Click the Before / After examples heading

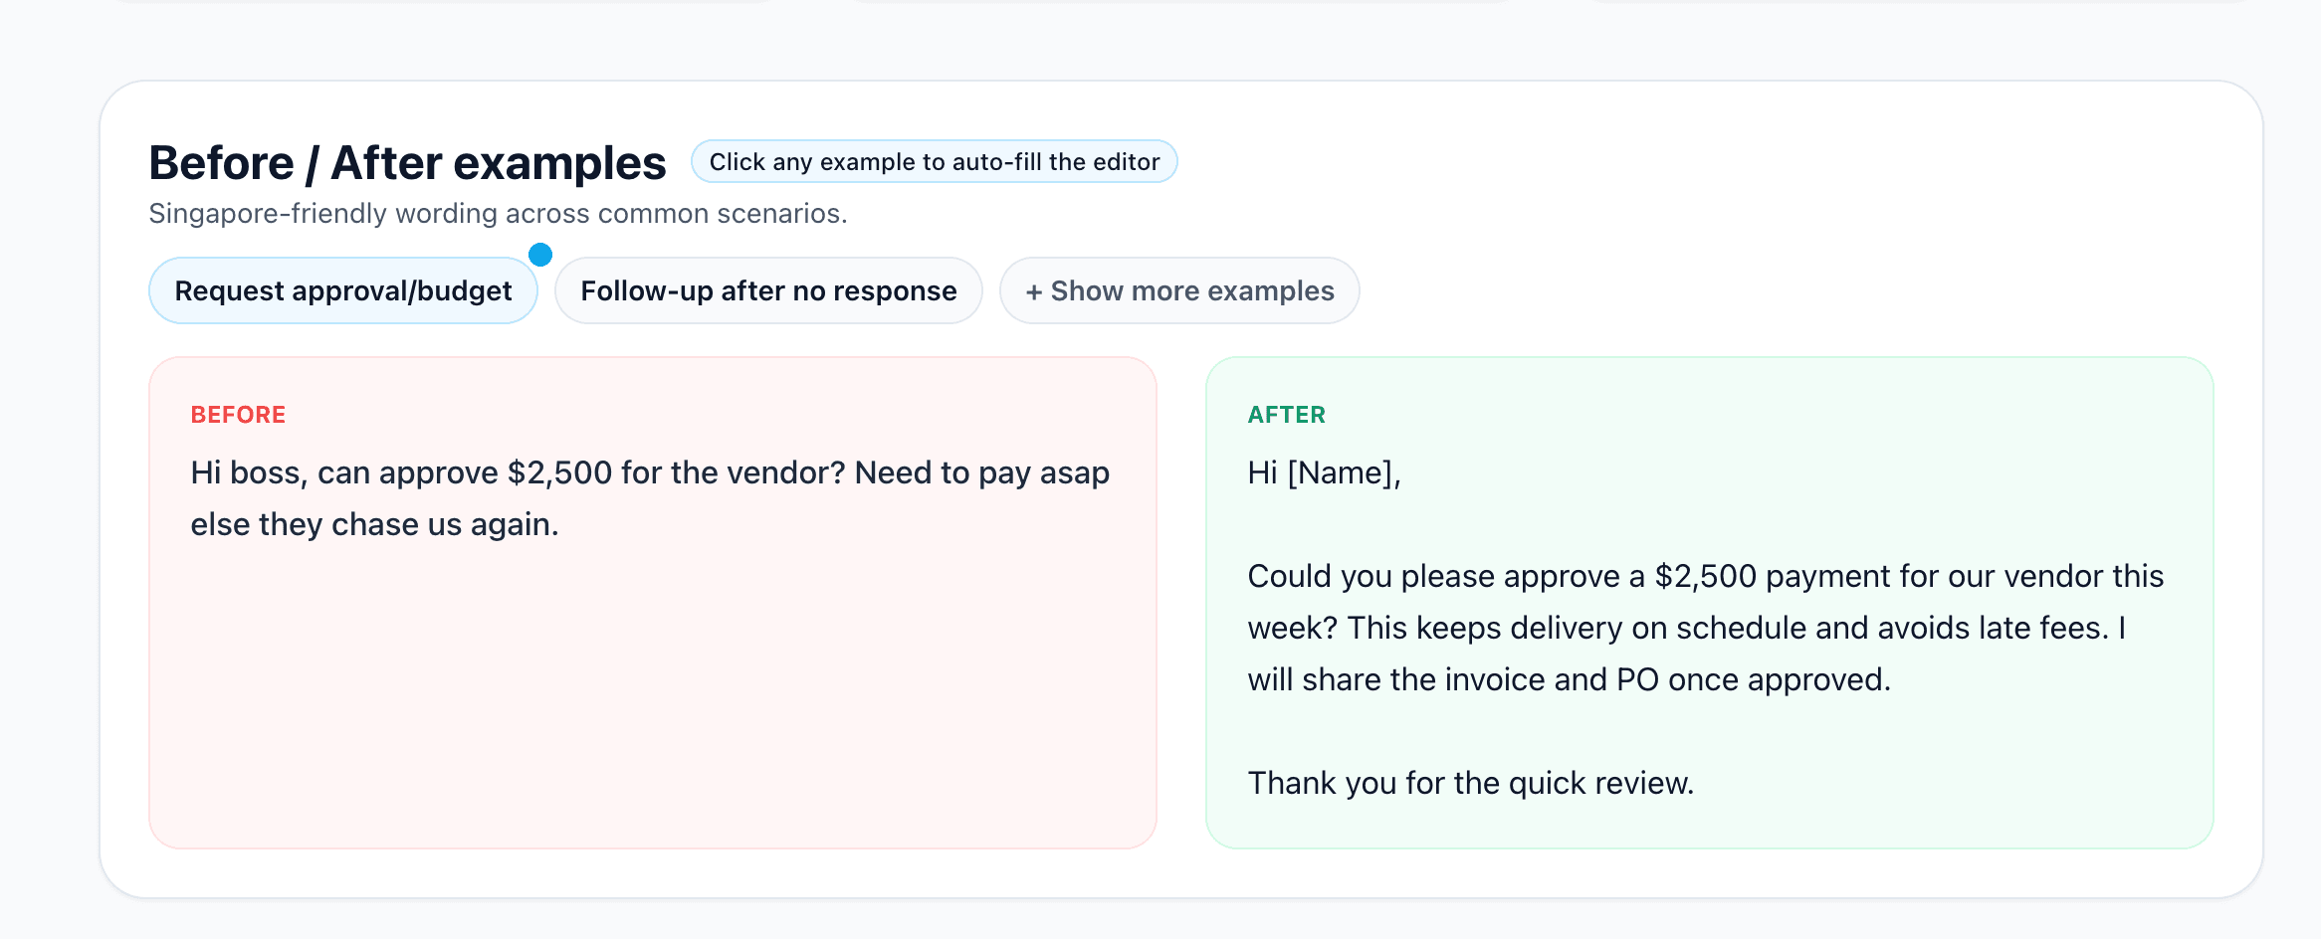tap(407, 161)
